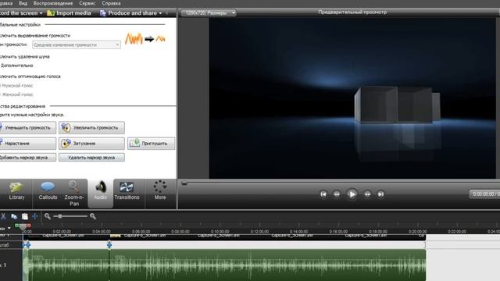This screenshot has width=500, height=281.
Task: Click Предварительный просмотр preview title
Action: click(352, 12)
